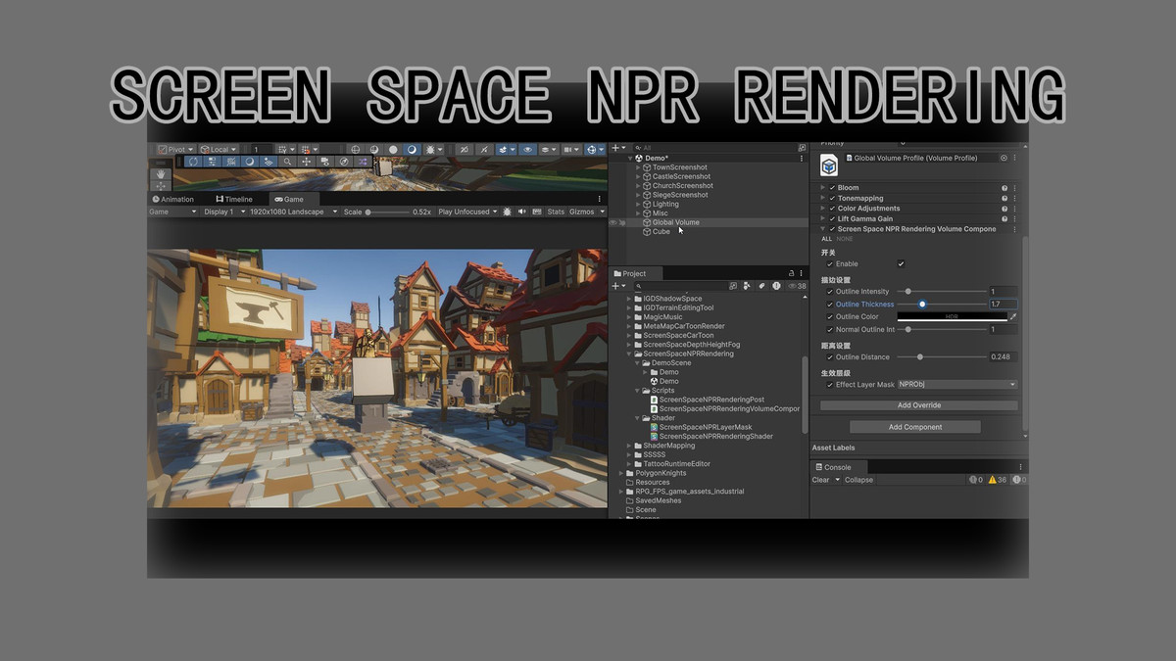Click the Outline Thickness slider handle
Image resolution: width=1176 pixels, height=661 pixels.
coord(922,305)
